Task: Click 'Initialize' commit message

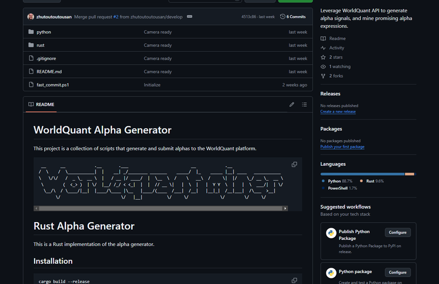Action: [x=152, y=85]
